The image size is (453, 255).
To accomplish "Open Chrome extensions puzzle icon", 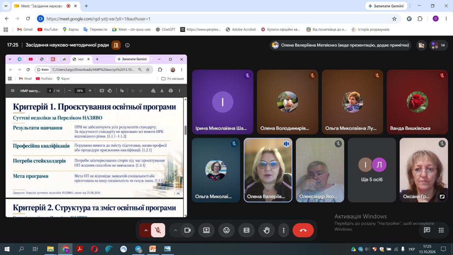I will (420, 19).
